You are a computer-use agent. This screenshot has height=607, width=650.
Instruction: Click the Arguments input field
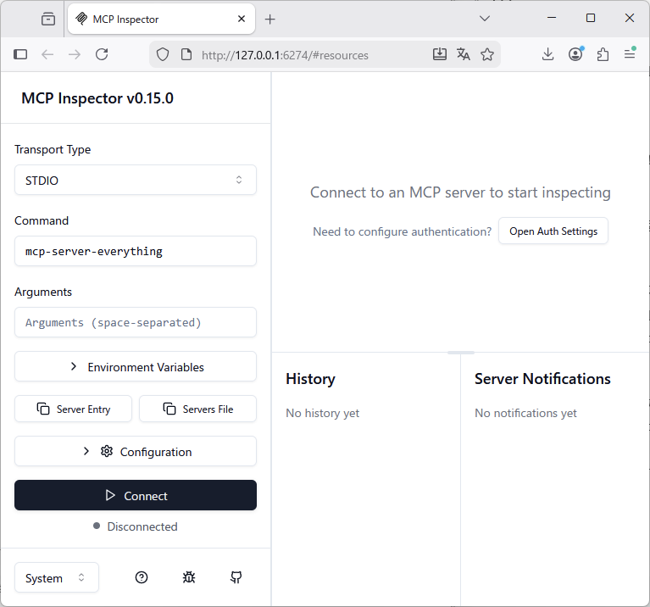(x=136, y=322)
